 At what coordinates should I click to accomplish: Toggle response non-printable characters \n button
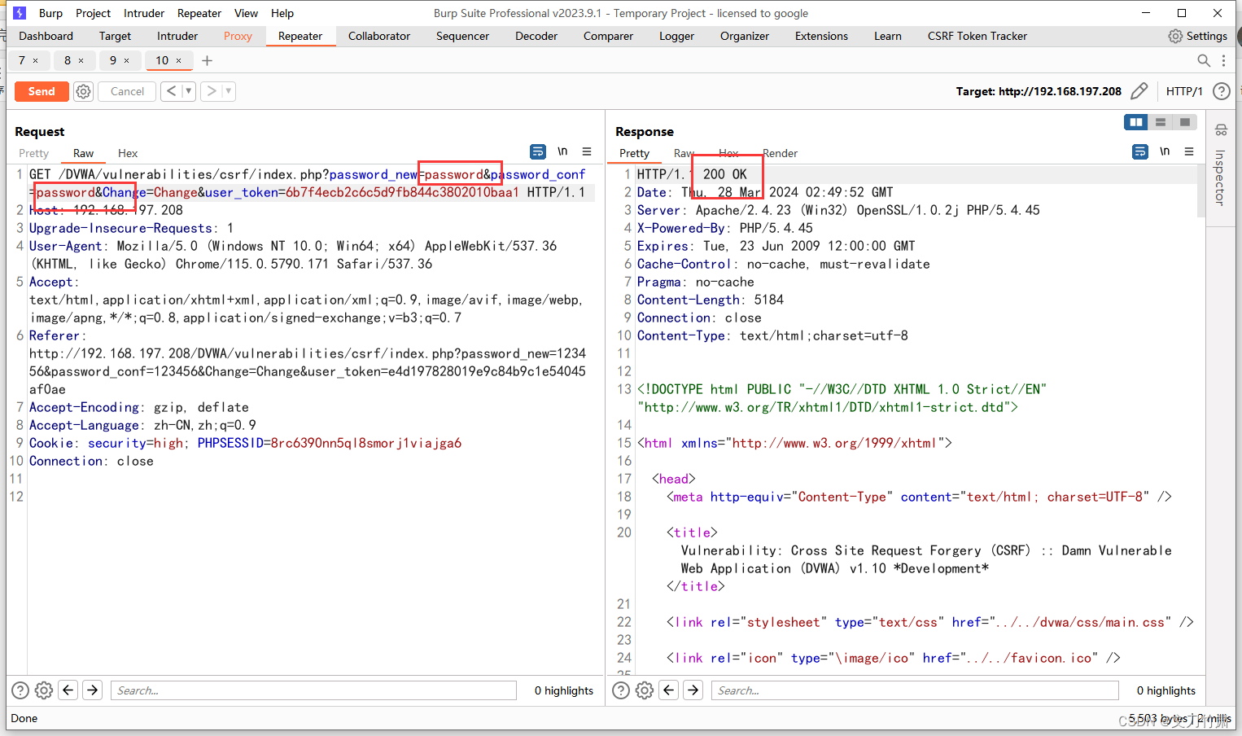click(1165, 151)
